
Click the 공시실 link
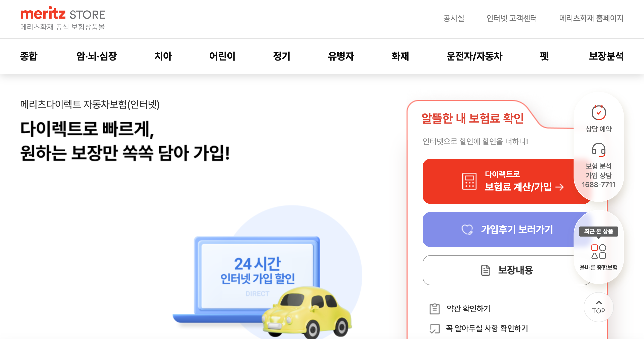[x=454, y=18]
